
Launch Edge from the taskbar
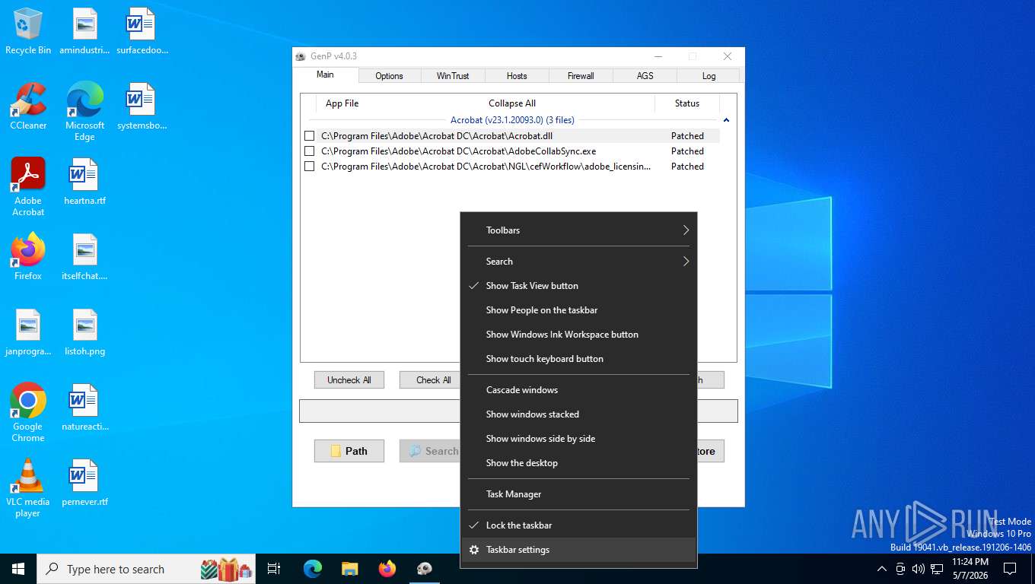[312, 569]
